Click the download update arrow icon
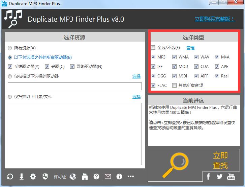Image resolution: width=245 pixels, height=187 pixels. [x=22, y=177]
